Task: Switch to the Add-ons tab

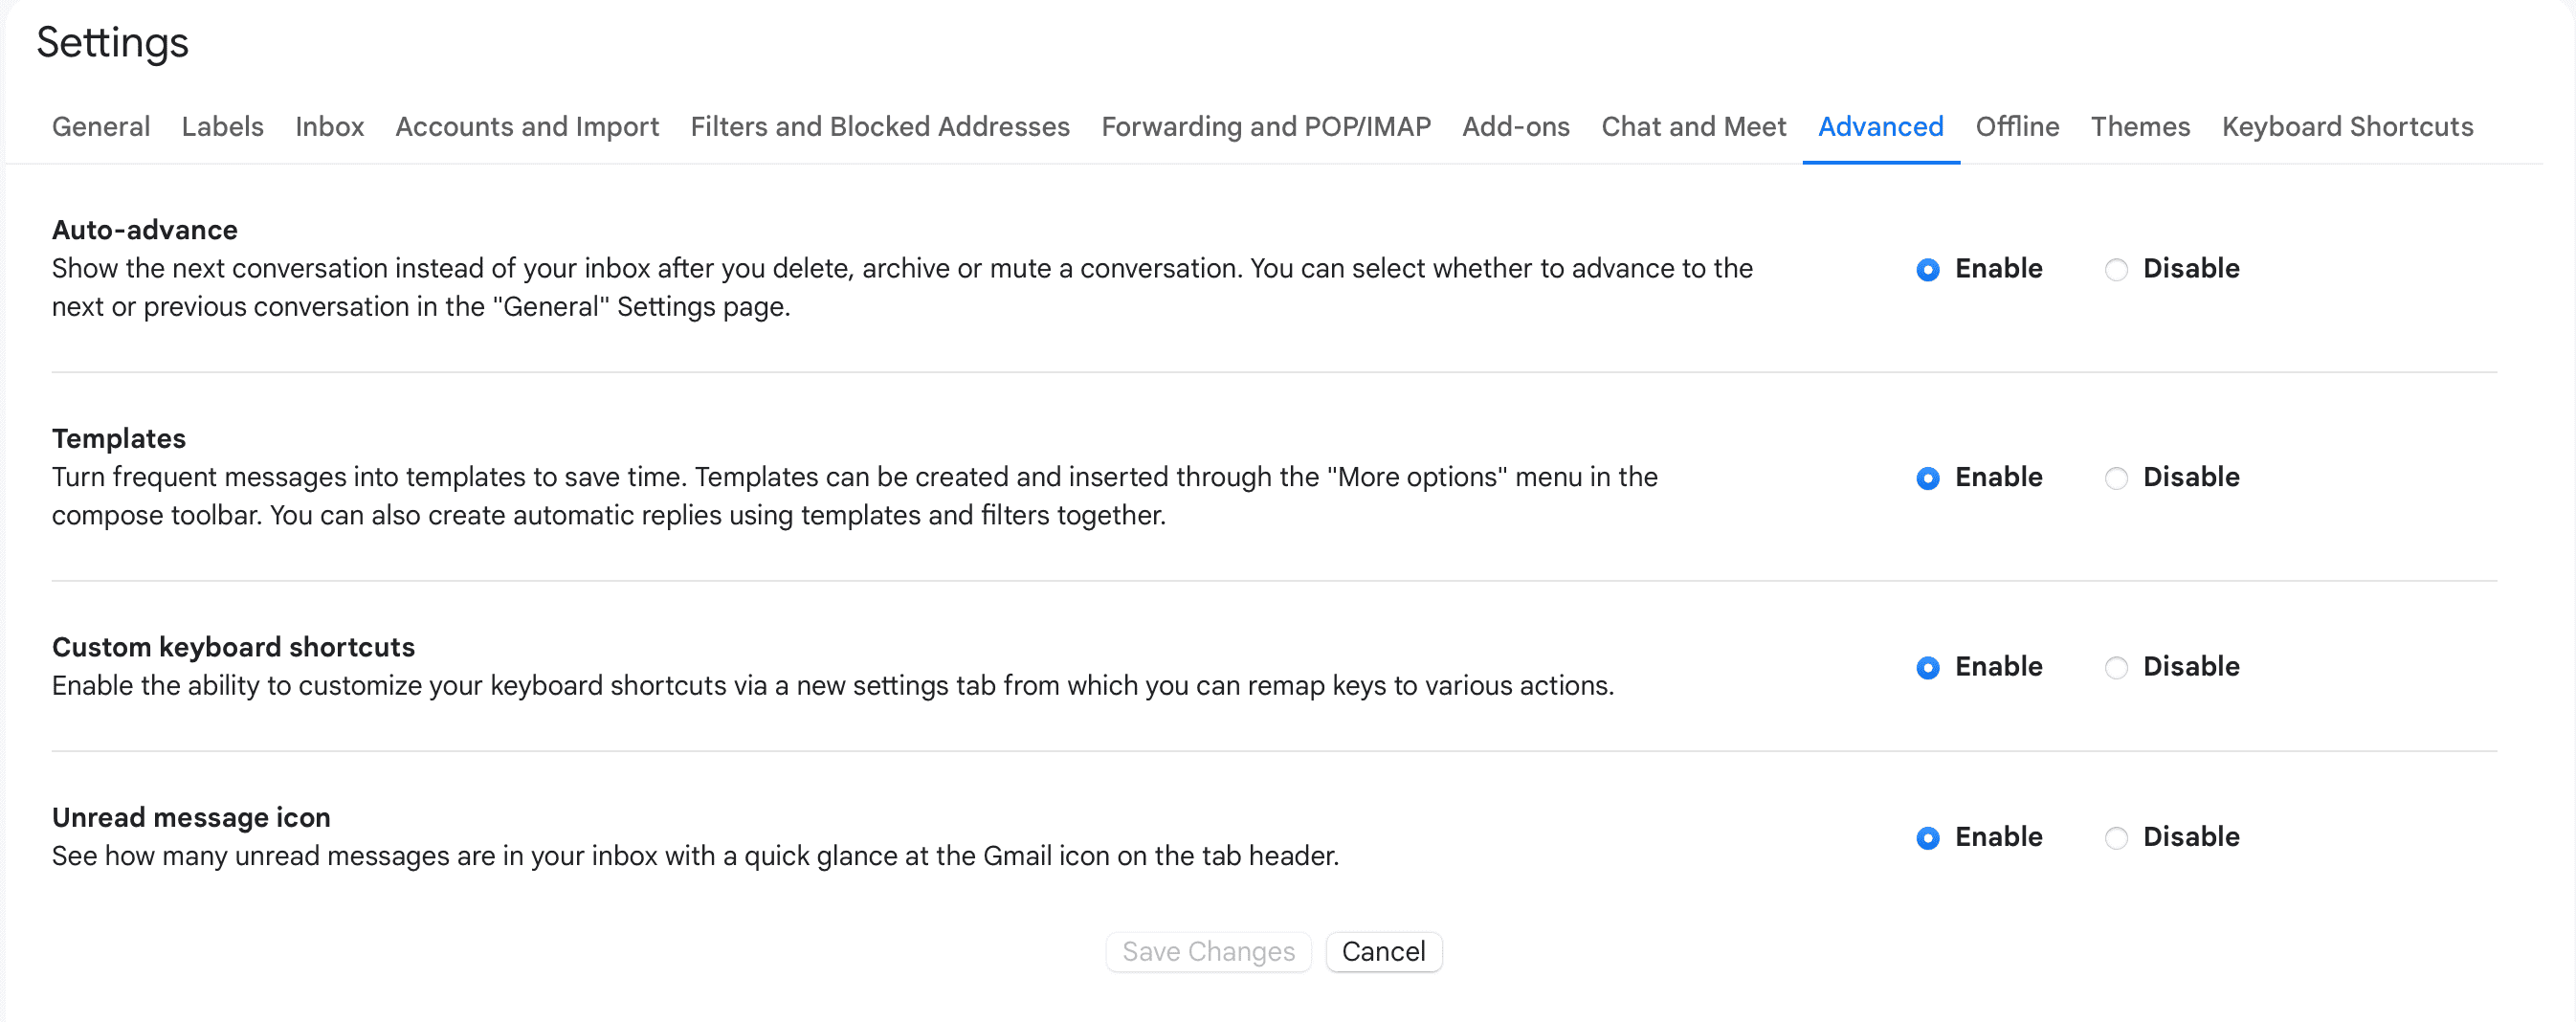Action: [x=1515, y=127]
